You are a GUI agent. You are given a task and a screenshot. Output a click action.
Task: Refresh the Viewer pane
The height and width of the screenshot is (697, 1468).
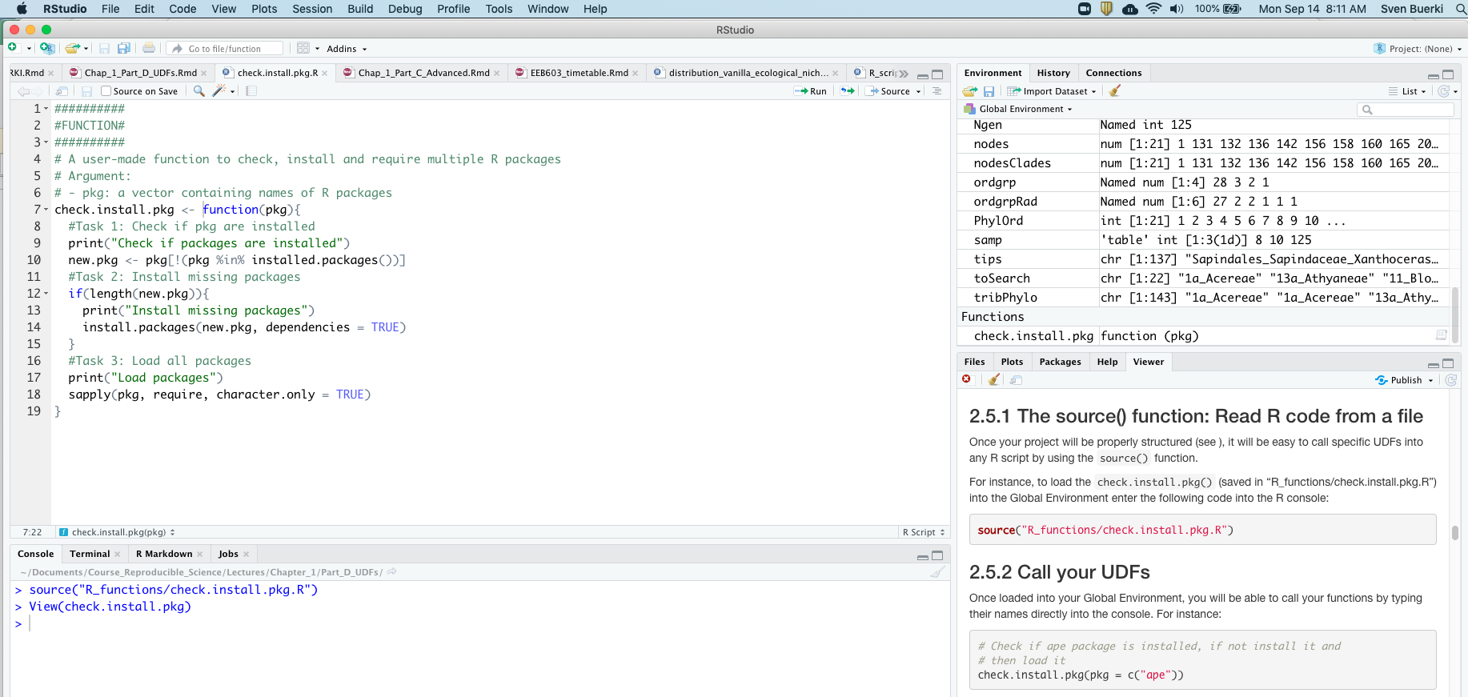pos(1450,380)
